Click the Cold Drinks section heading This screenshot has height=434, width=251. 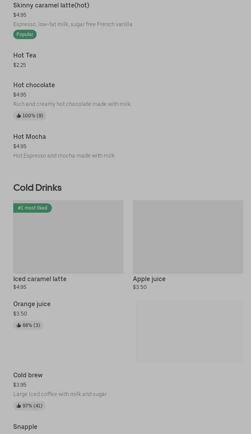click(x=37, y=188)
